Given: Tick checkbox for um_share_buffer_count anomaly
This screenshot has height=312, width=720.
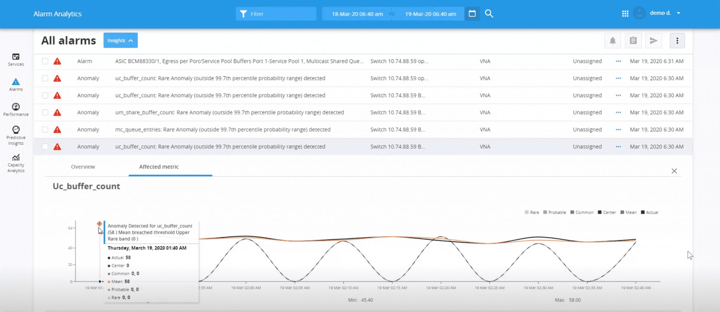Looking at the screenshot, I should (45, 113).
